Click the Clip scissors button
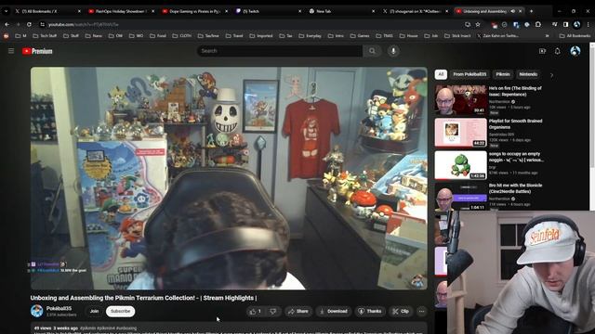Image resolution: width=595 pixels, height=334 pixels. [401, 312]
